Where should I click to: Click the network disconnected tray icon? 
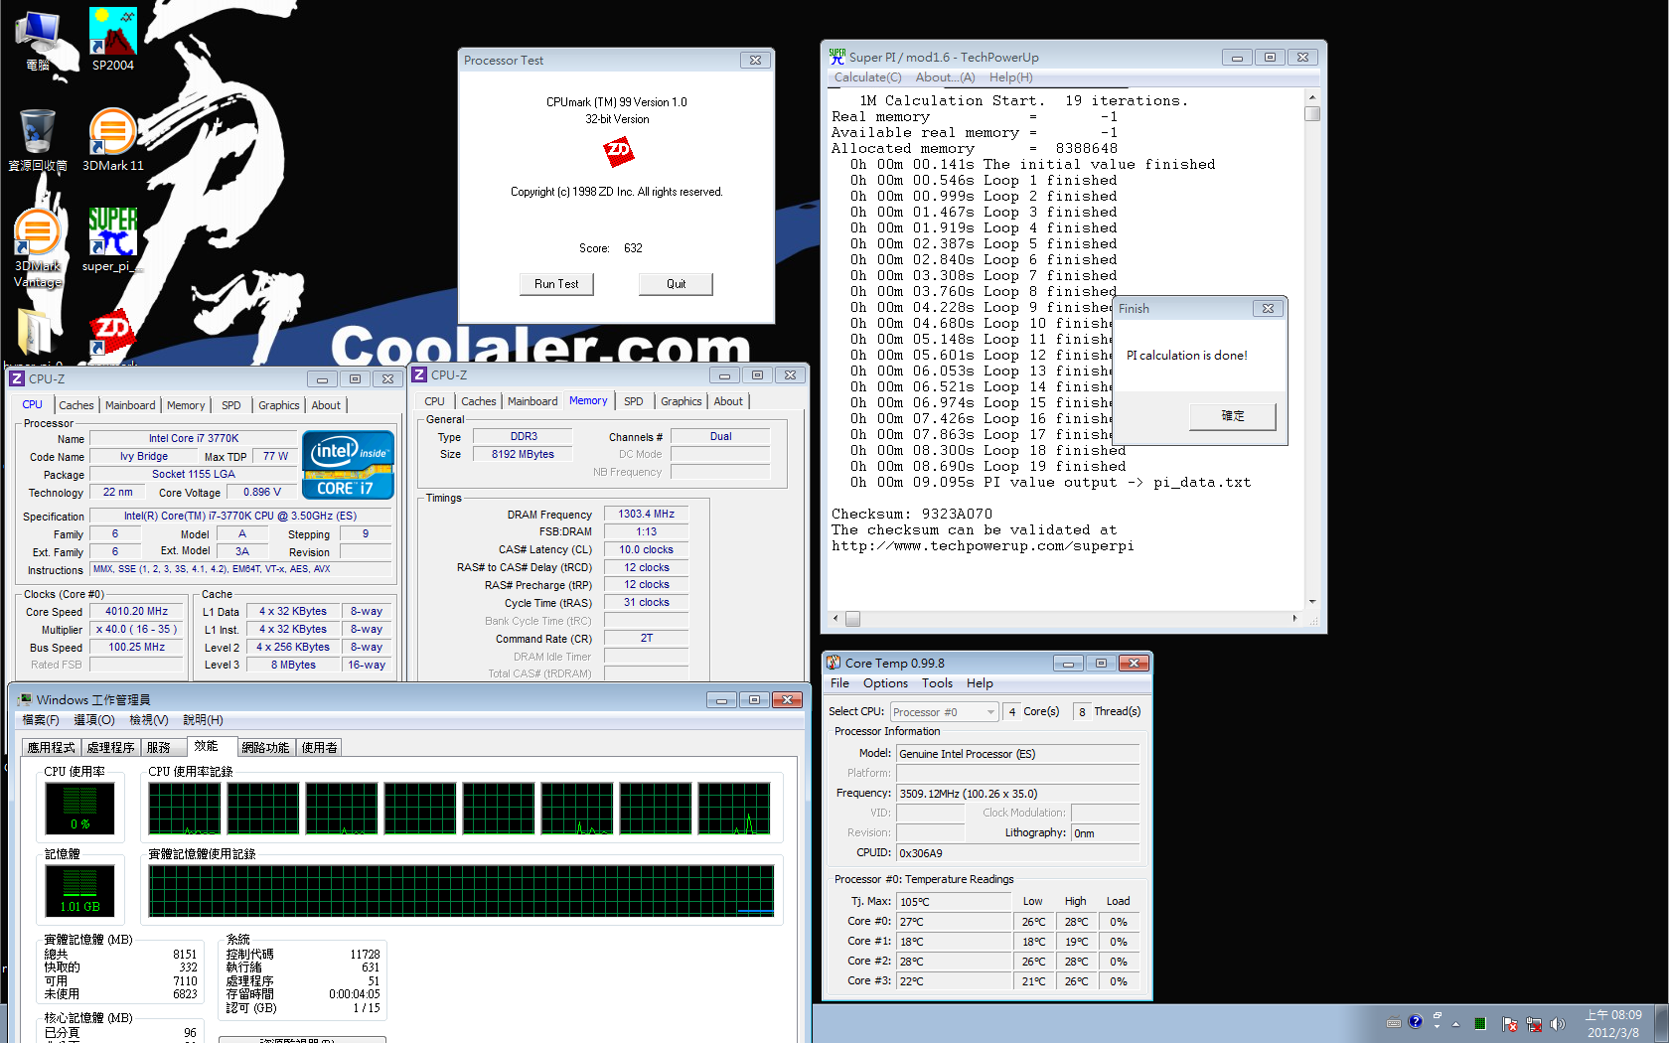(x=1534, y=1023)
